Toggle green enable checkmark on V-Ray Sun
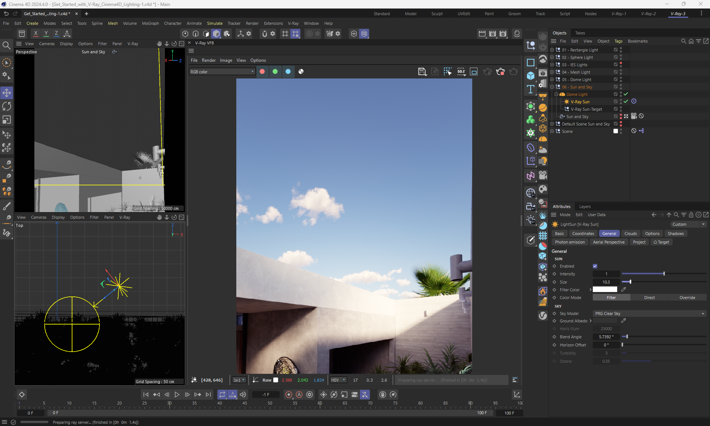The image size is (710, 426). [x=626, y=101]
